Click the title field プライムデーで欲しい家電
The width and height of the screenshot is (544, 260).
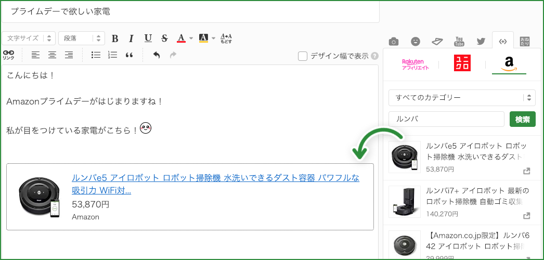click(x=190, y=12)
